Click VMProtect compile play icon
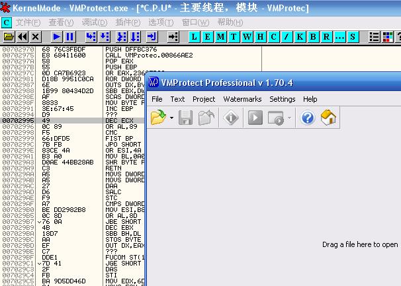Viewport: 401px width, 286px height. pos(255,118)
